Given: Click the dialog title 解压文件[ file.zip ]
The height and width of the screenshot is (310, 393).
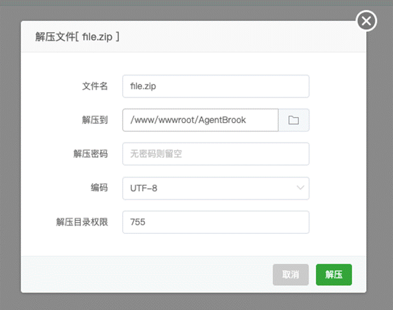Looking at the screenshot, I should point(77,37).
